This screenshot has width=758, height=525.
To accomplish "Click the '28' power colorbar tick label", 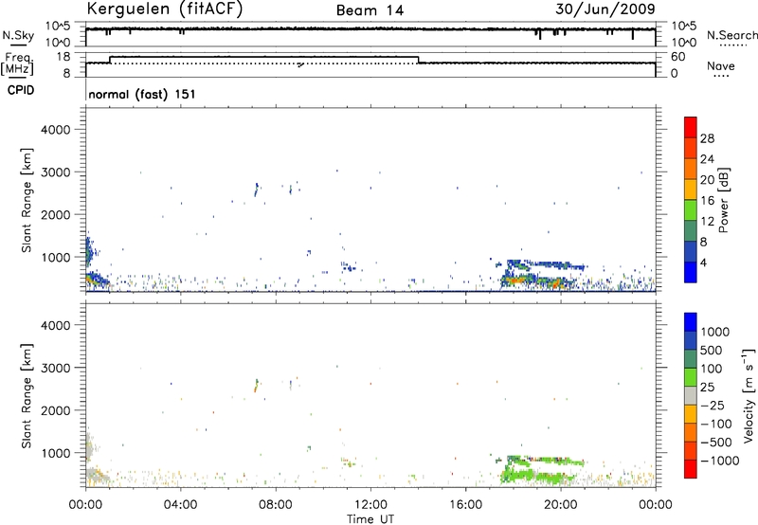I will tap(707, 138).
